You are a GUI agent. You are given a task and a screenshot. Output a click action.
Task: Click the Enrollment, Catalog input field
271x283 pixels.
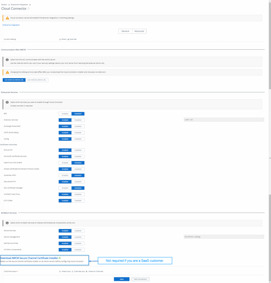click(222, 236)
